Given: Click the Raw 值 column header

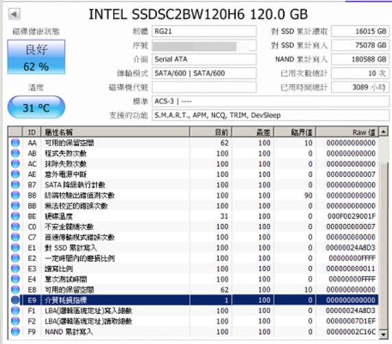Looking at the screenshot, I should click(347, 132).
